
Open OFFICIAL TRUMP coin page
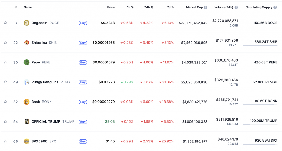53,121
